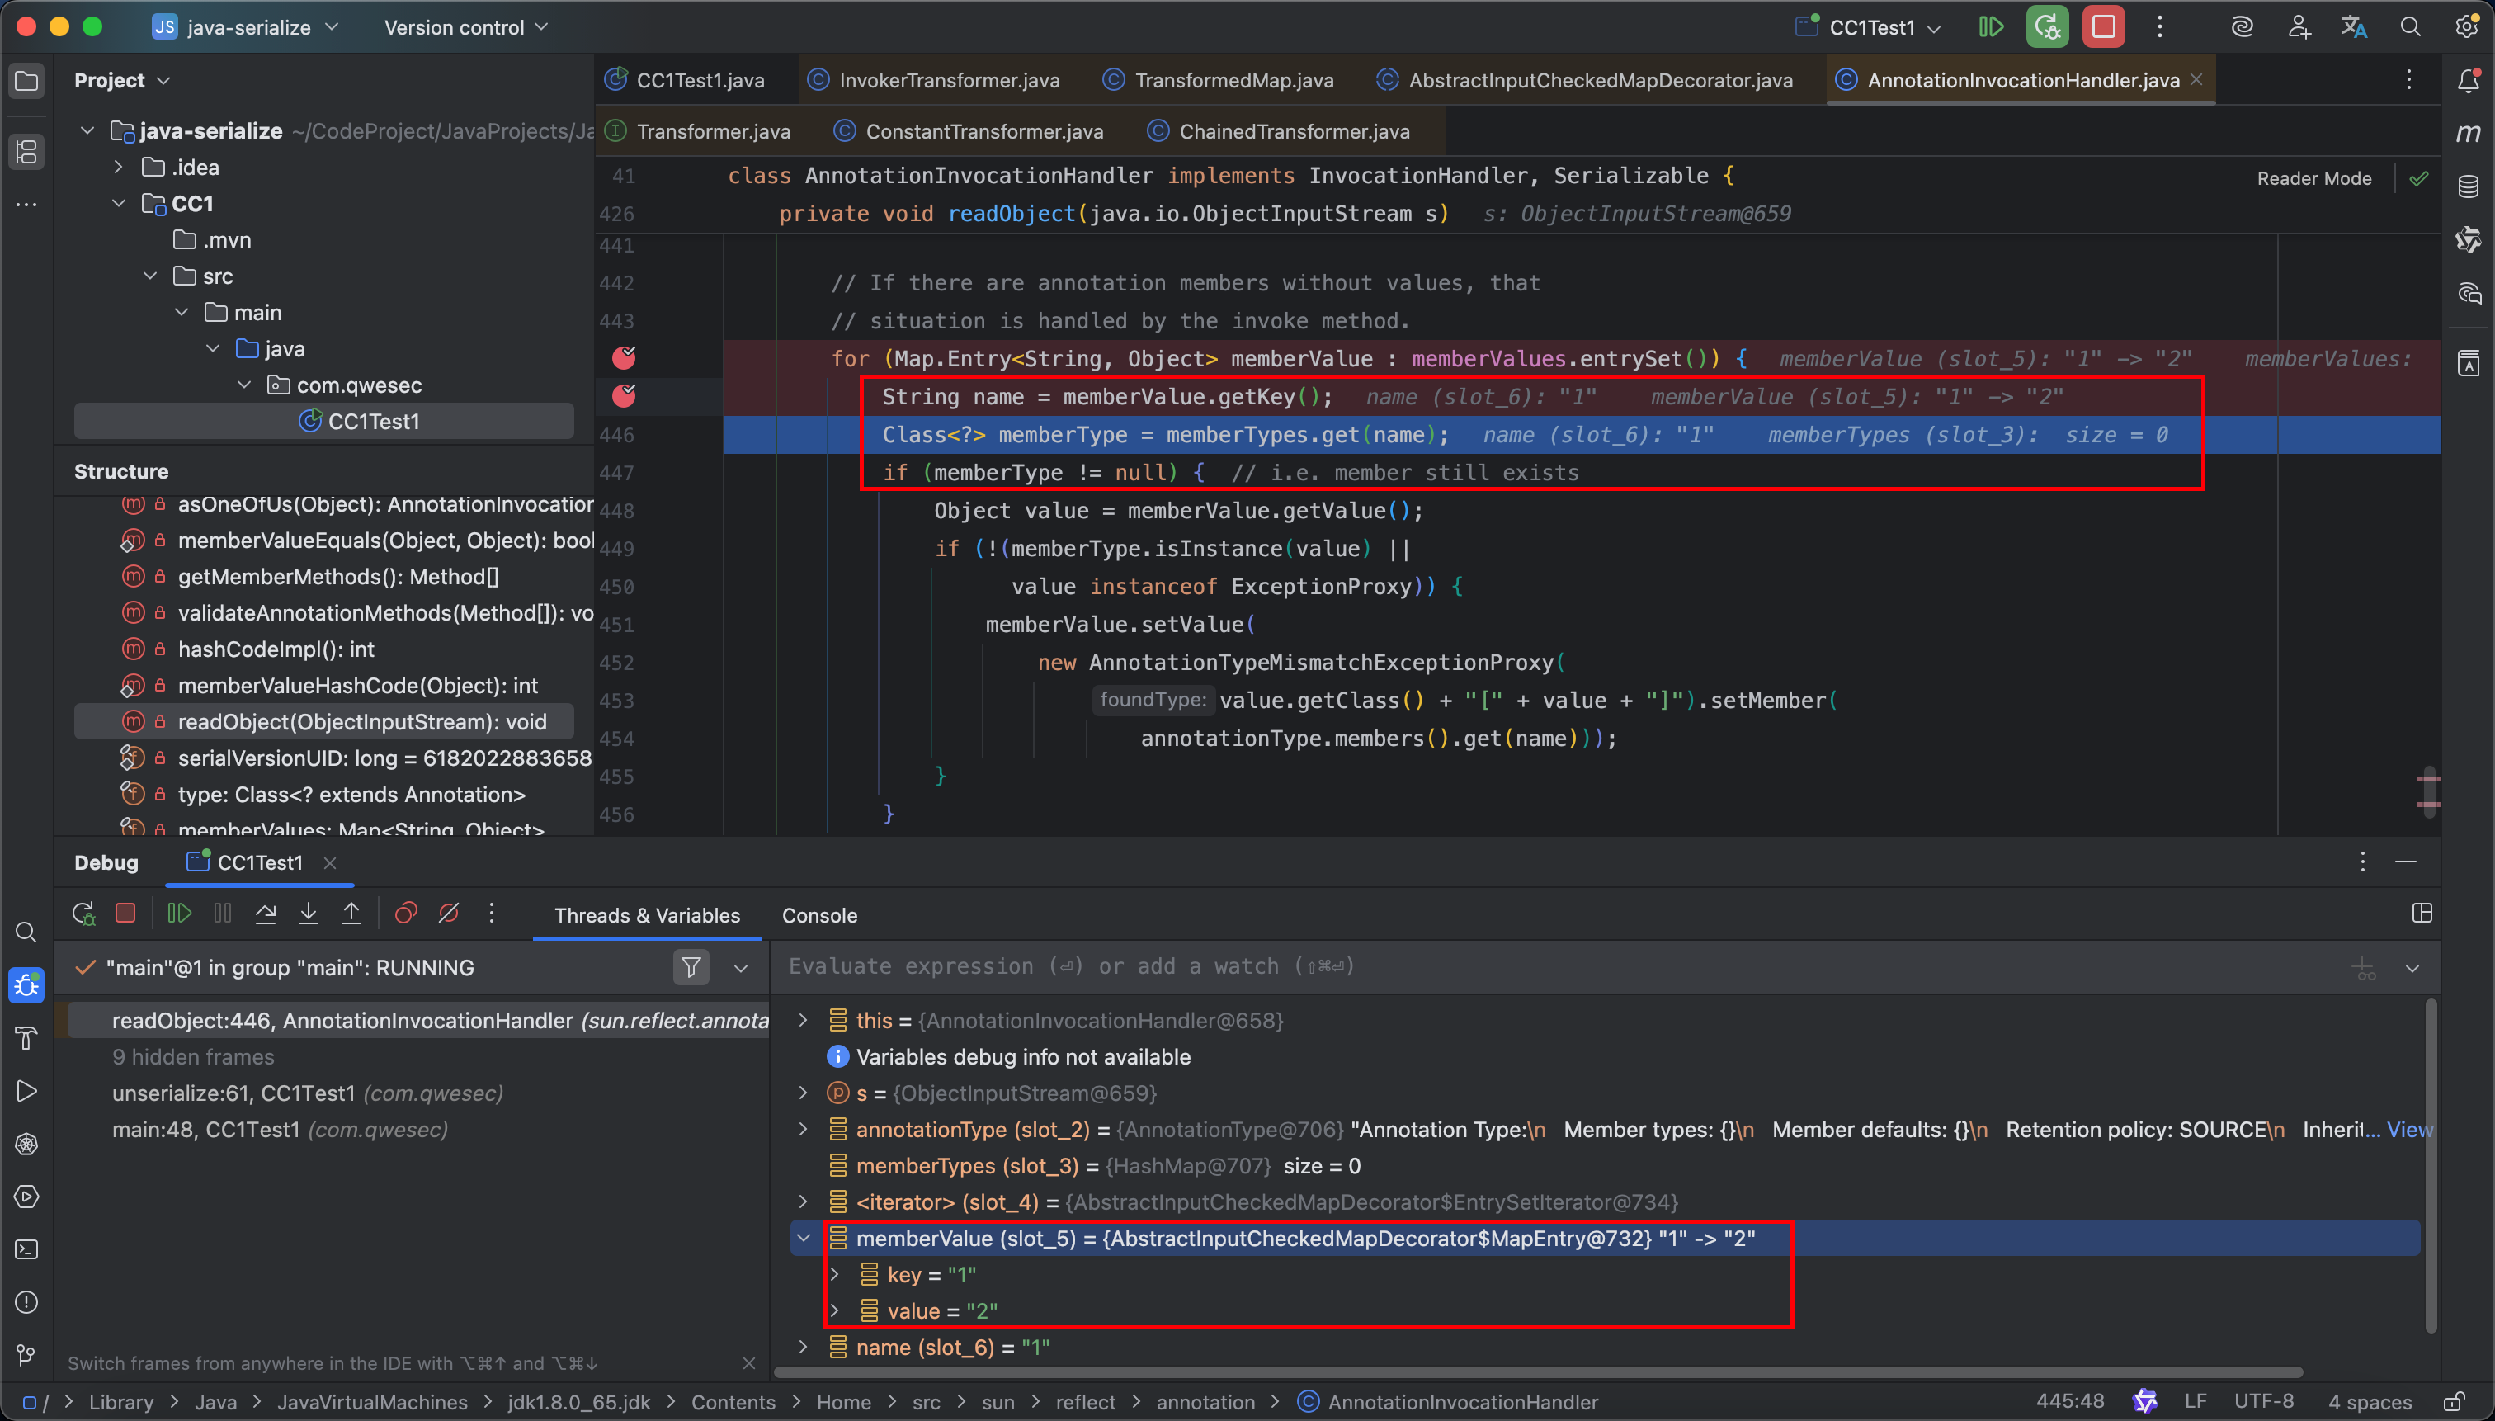Toggle Mute Breakpoints icon

449,913
